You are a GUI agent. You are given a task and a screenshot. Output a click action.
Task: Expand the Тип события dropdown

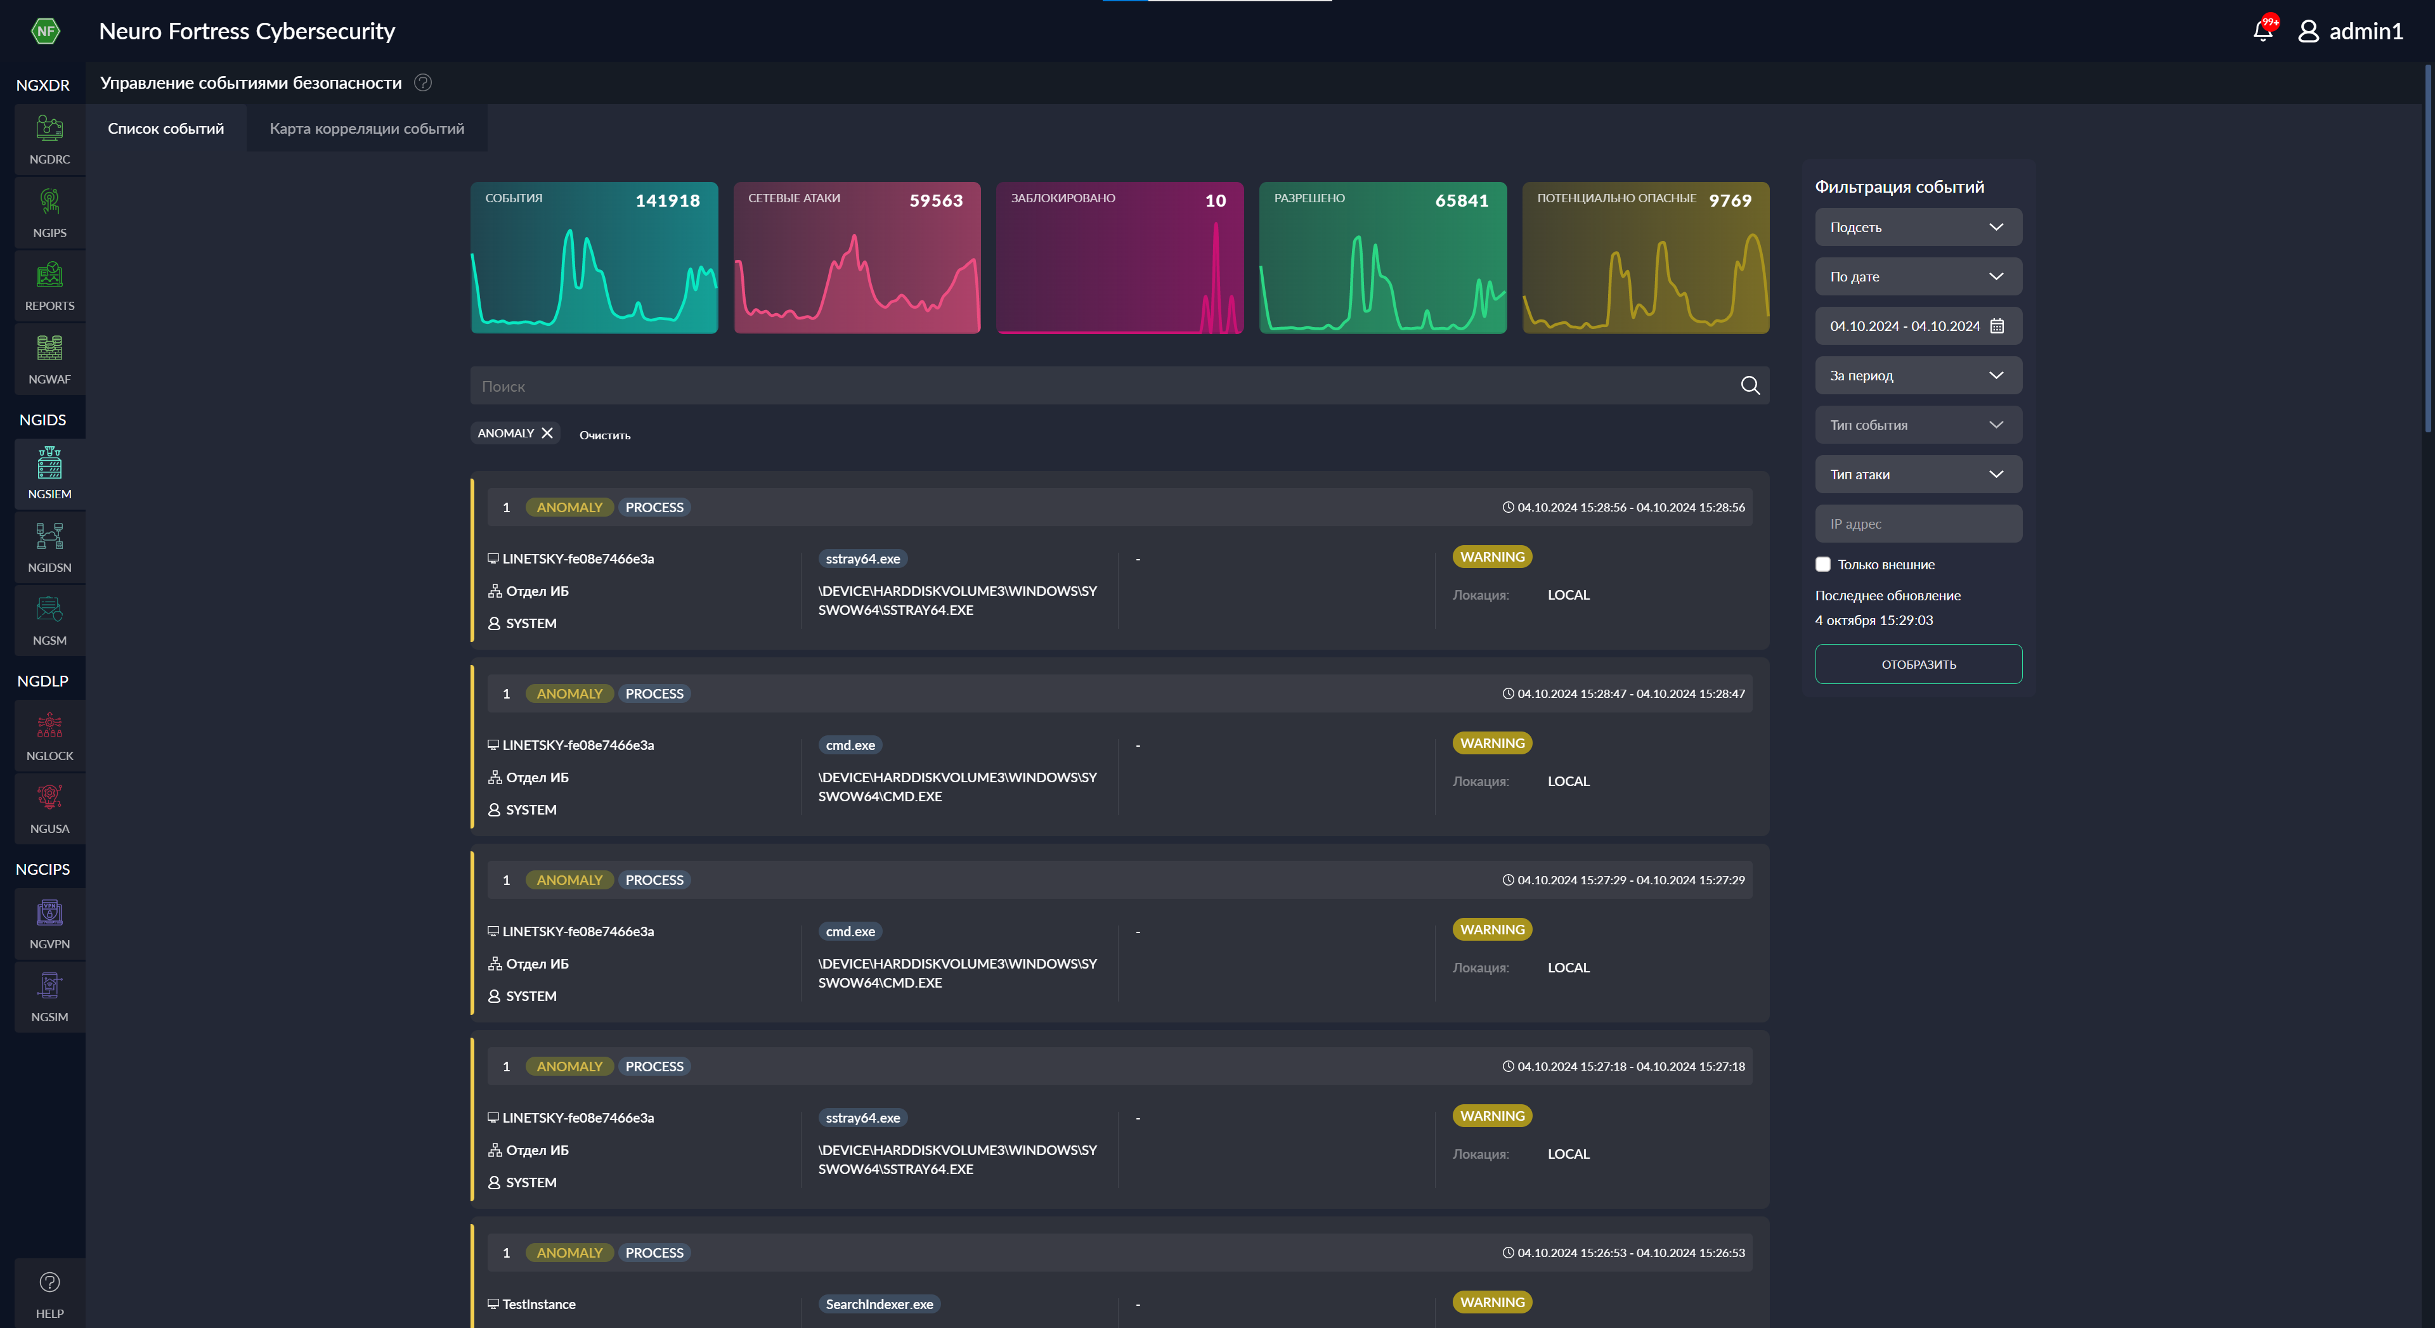tap(1916, 425)
